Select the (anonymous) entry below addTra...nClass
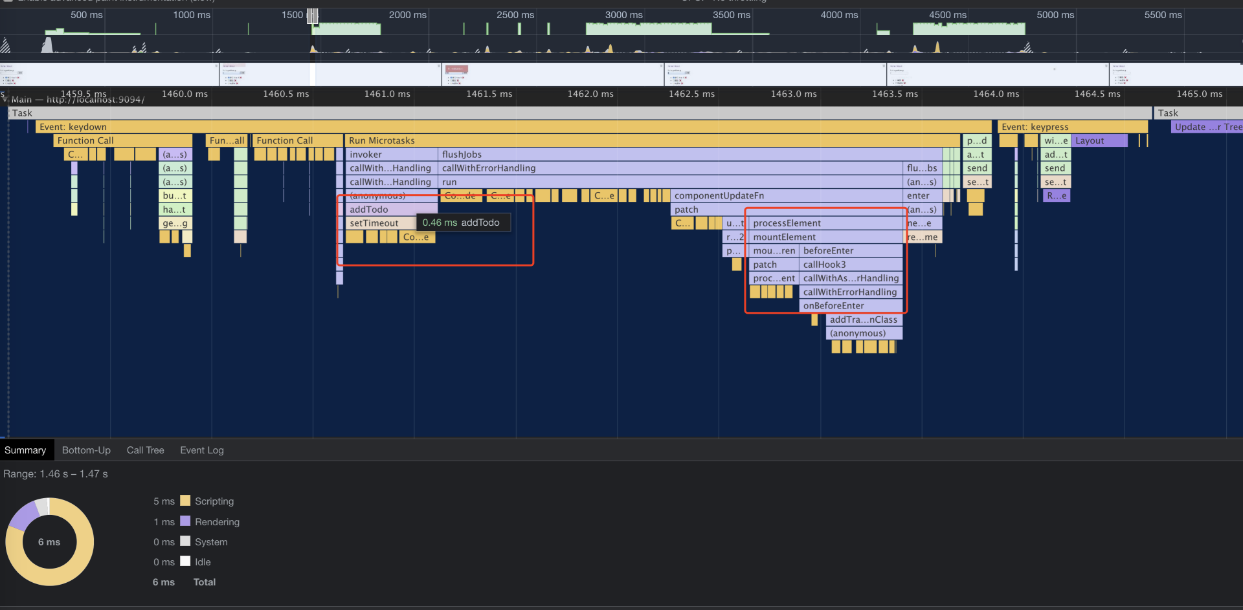The image size is (1243, 610). [x=864, y=333]
